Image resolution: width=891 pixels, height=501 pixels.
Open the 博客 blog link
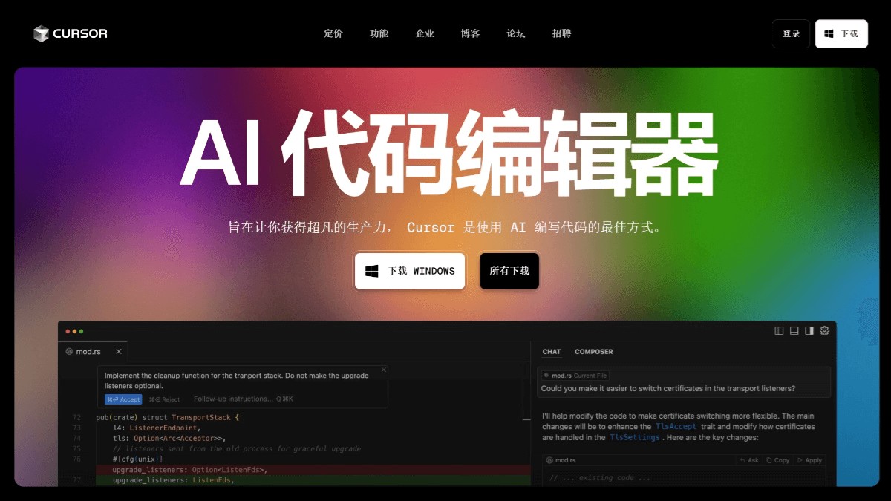(471, 33)
